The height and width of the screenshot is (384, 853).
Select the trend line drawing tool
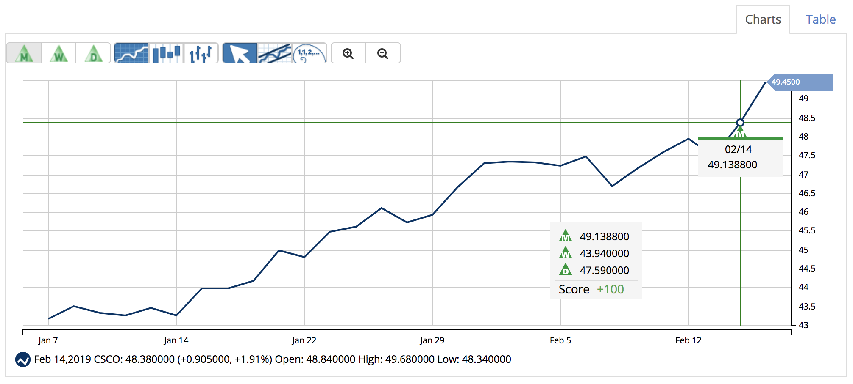[275, 53]
